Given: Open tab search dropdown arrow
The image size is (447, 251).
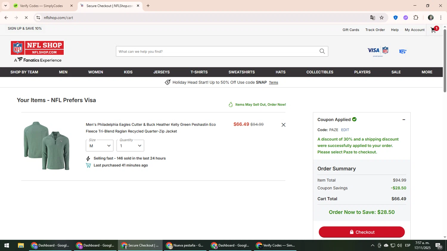Looking at the screenshot, I should [5, 6].
